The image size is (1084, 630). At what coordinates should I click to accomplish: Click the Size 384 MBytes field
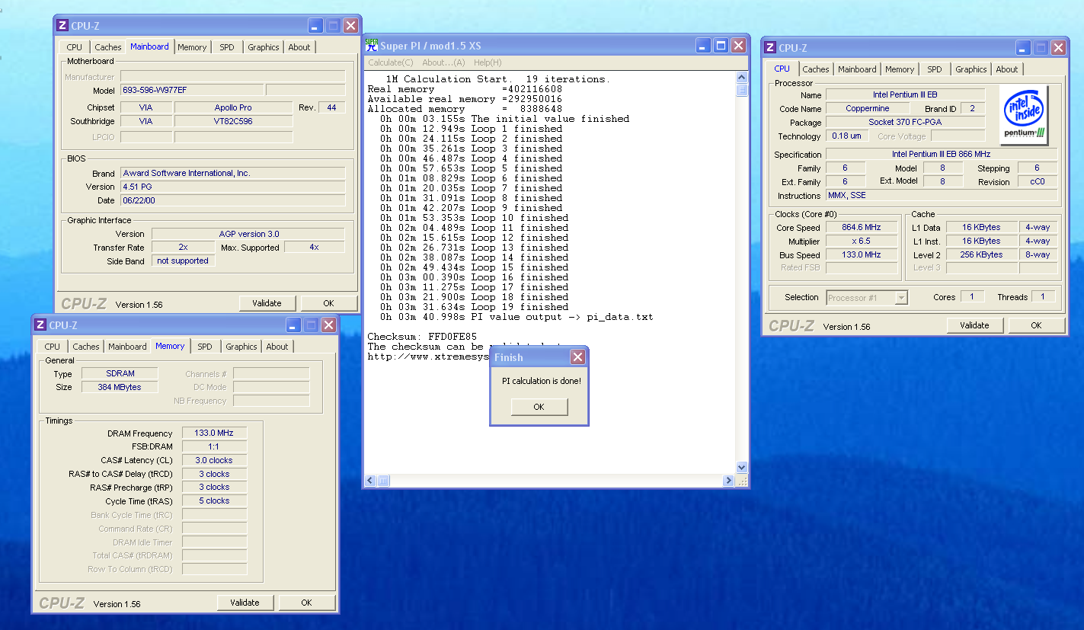pyautogui.click(x=120, y=387)
